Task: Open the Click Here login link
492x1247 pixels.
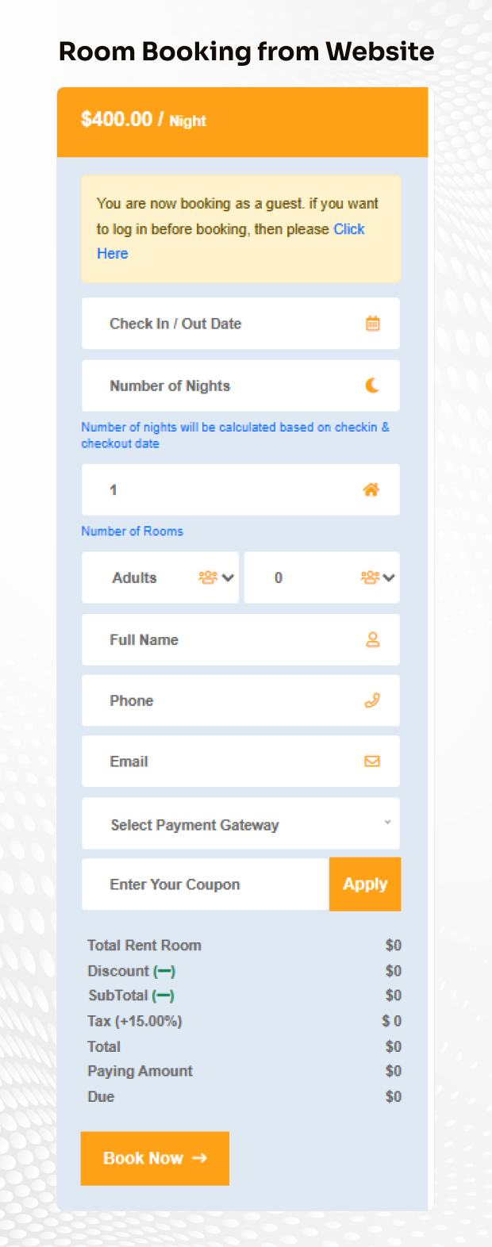Action: pos(349,229)
